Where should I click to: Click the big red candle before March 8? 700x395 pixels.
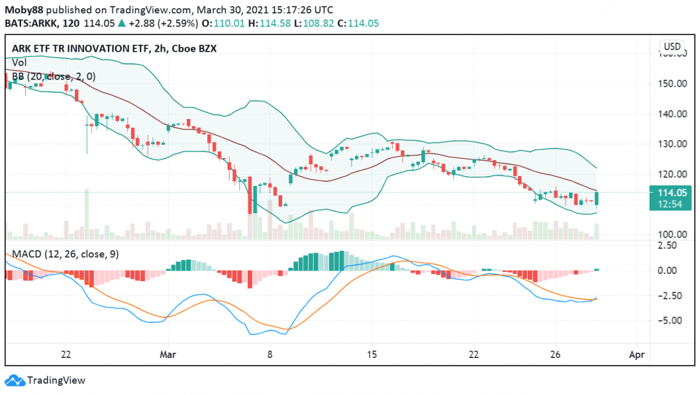250,195
